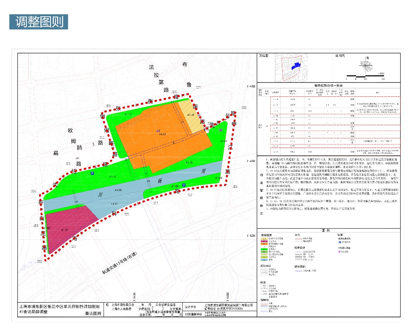Click the parking icon next to parcel 41-09
Screen dimensions: 415x334
point(184,185)
